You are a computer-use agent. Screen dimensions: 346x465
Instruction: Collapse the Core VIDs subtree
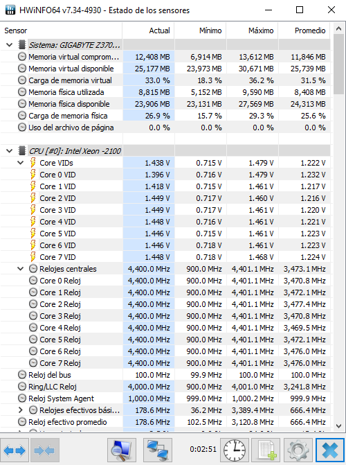pyautogui.click(x=21, y=163)
